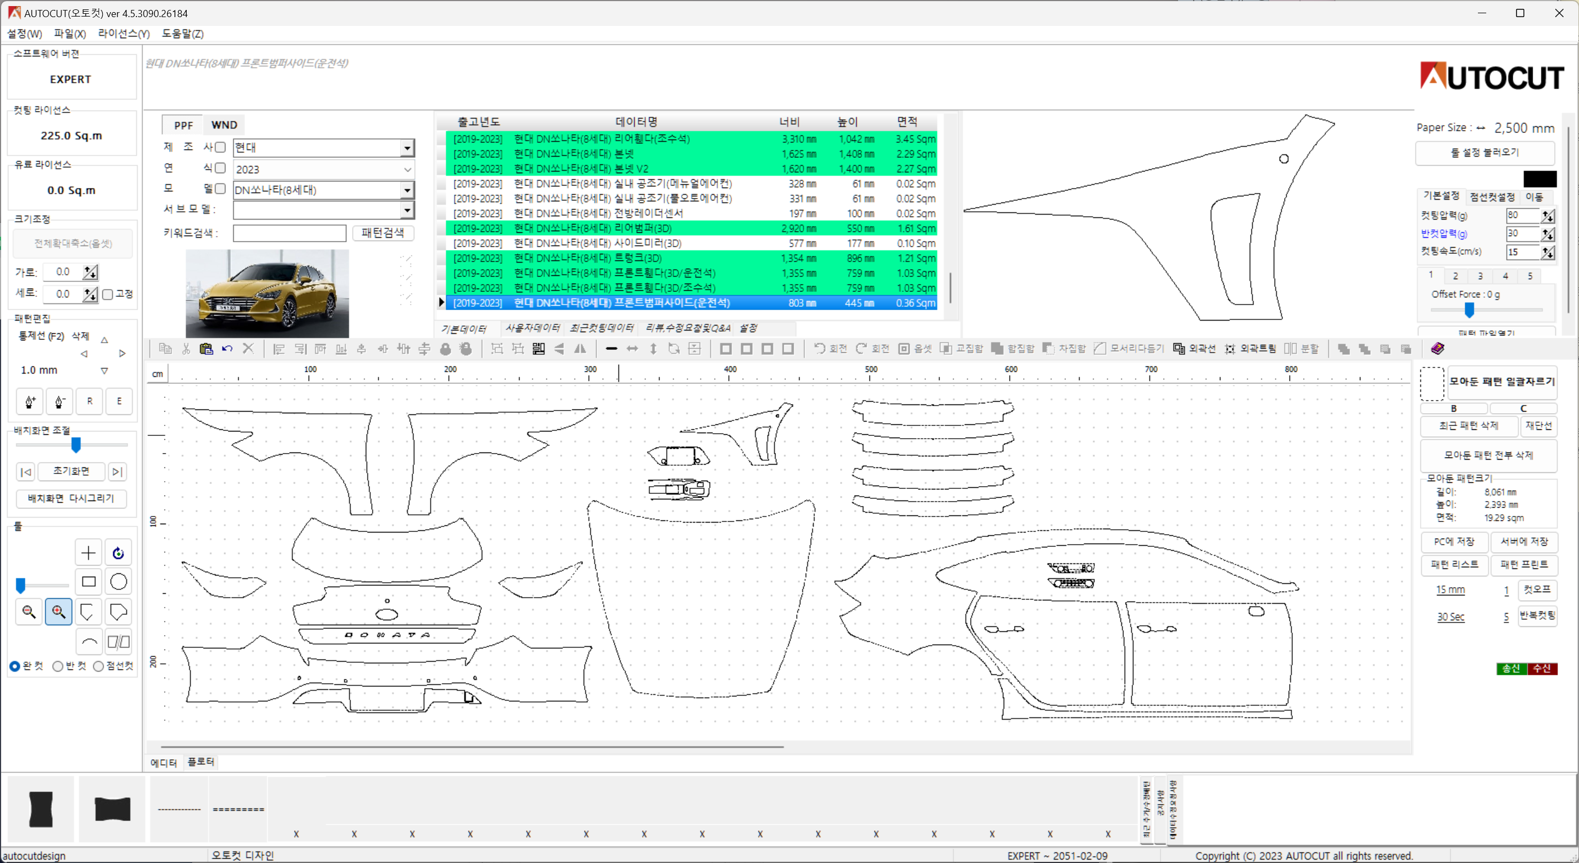Click the remove node pen-minus tool
1579x863 pixels.
(x=60, y=402)
